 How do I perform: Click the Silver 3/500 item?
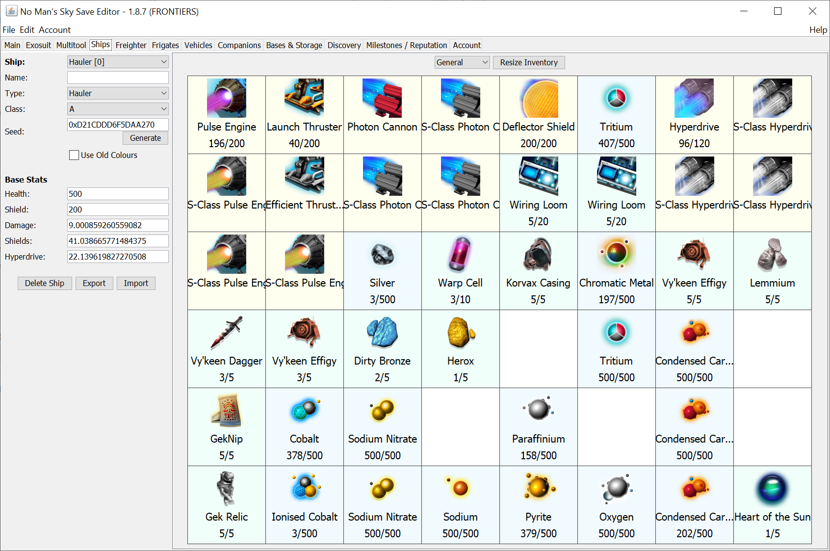[x=382, y=271]
